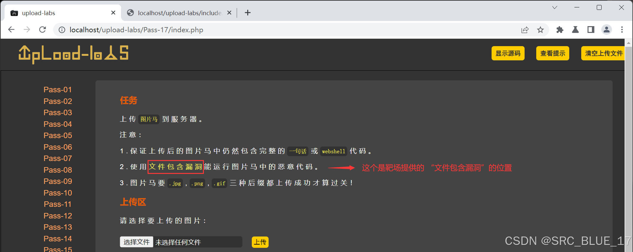This screenshot has width=633, height=252.
Task: Open tab search chevron in title bar
Action: [x=555, y=7]
